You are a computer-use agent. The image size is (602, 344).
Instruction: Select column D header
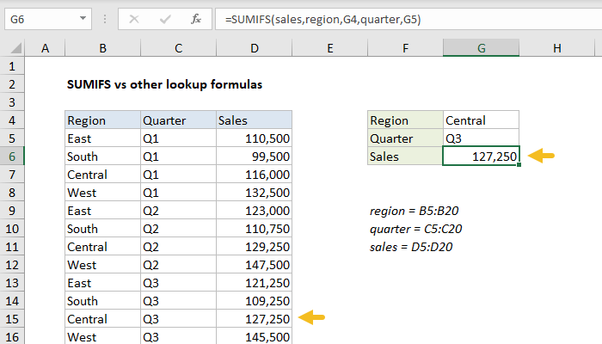[254, 48]
